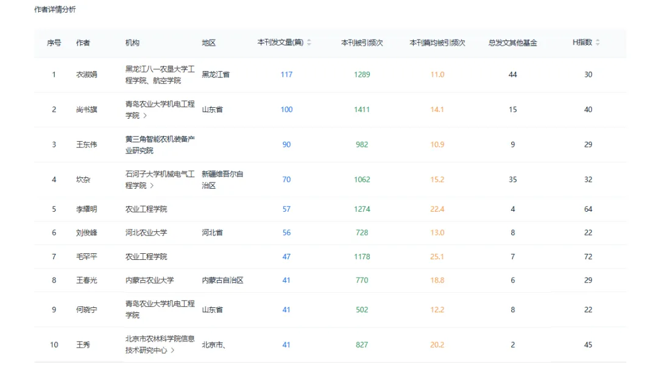Click 青岛农业大学机电工程学院 in 何晓宁's row

pos(160,309)
